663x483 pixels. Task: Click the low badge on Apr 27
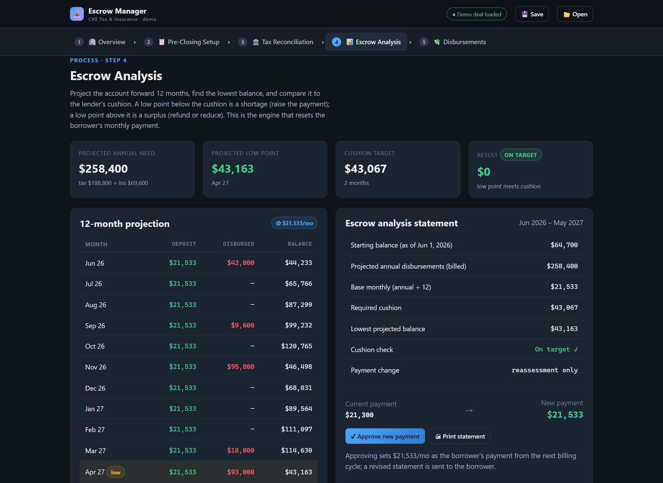click(116, 472)
